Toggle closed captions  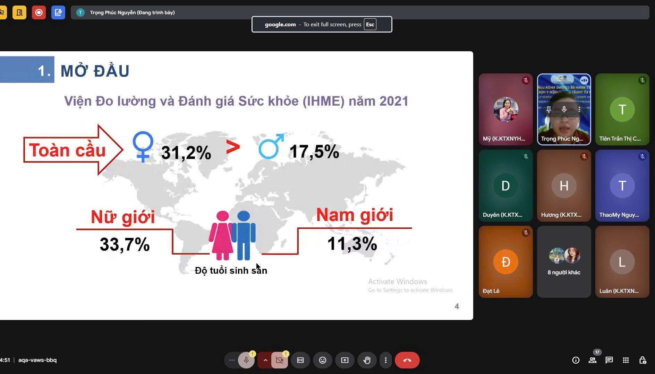[300, 360]
